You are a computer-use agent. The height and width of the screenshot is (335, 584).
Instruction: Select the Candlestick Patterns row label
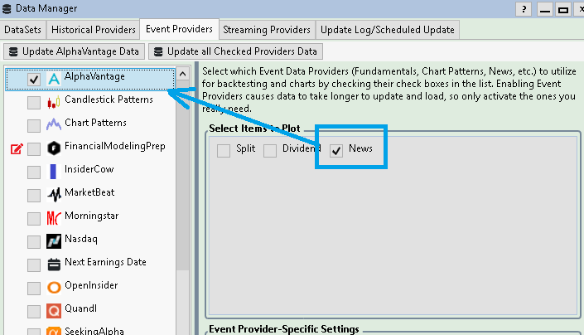(x=109, y=100)
